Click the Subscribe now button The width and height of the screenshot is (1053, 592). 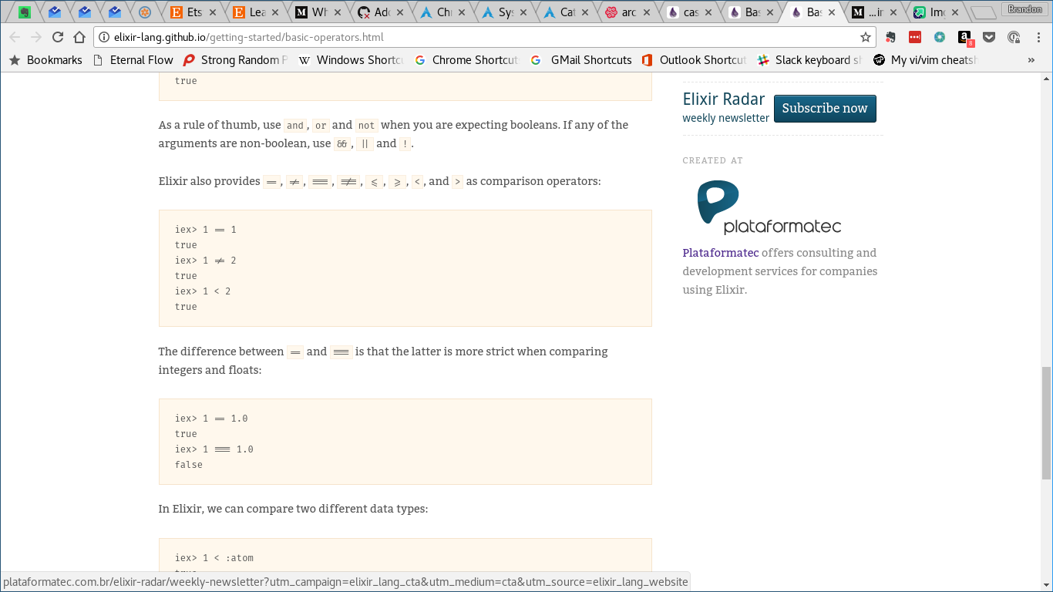pos(825,108)
